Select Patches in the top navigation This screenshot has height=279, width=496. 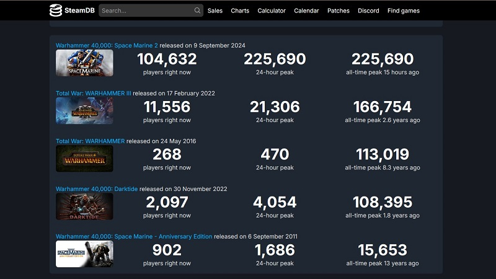point(339,11)
